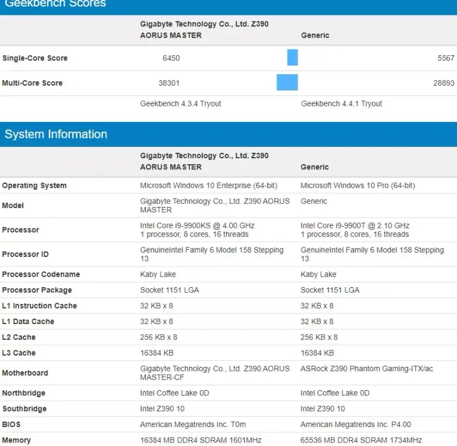This screenshot has height=446, width=457.
Task: Click the Multi-Core Score blue bar
Action: (x=287, y=83)
